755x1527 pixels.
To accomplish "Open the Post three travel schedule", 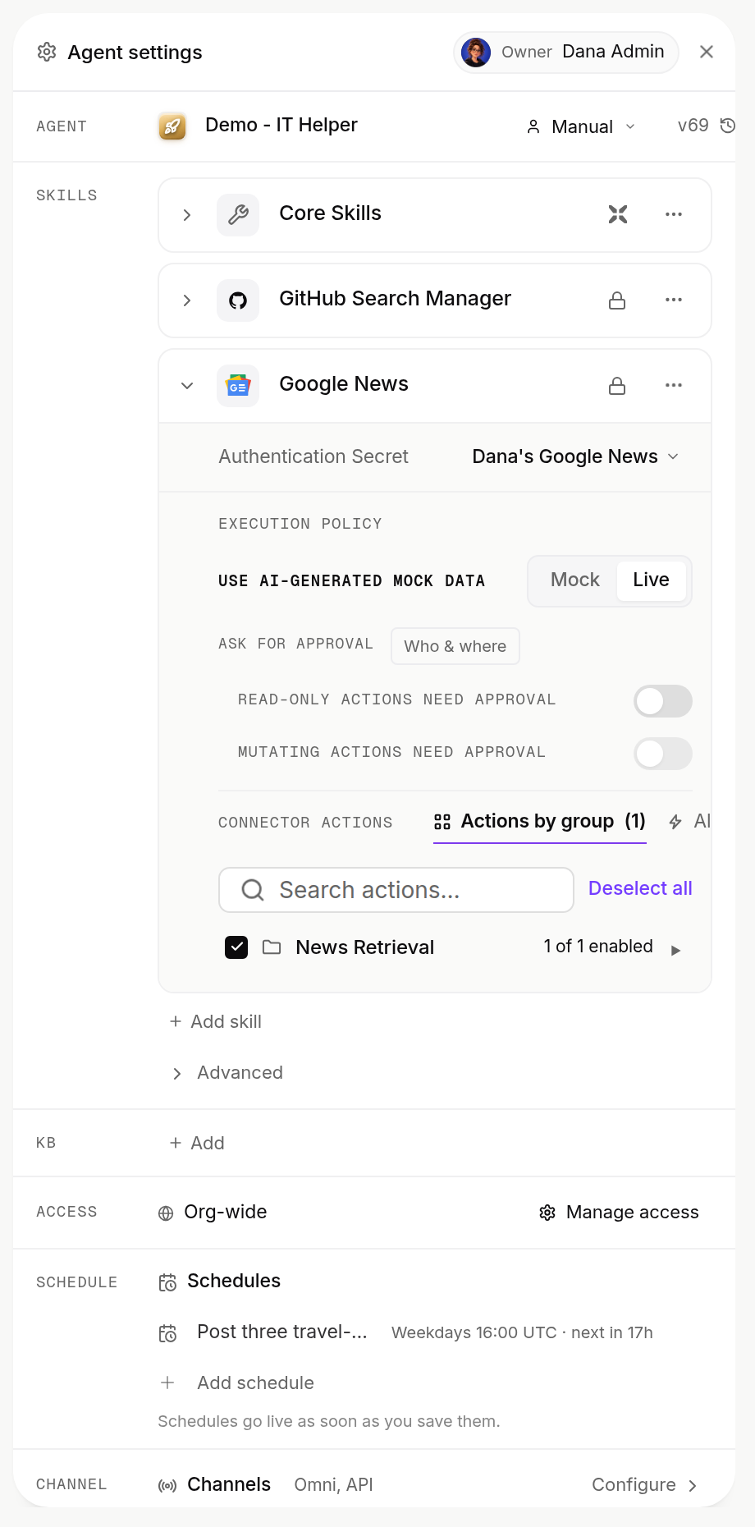I will 282,1332.
